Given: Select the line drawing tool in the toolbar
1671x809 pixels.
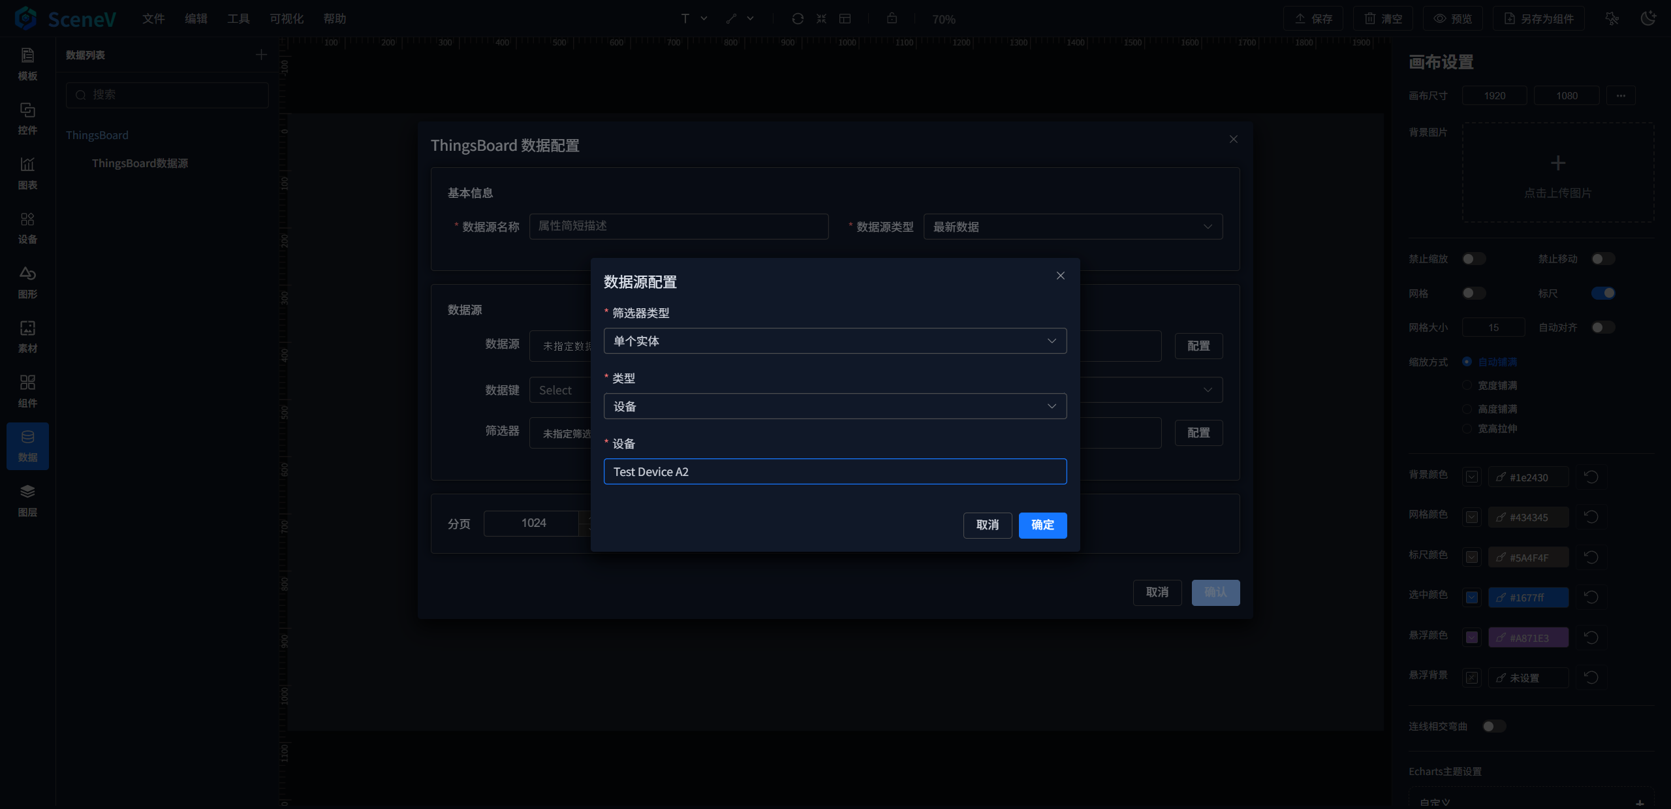Looking at the screenshot, I should (x=731, y=19).
